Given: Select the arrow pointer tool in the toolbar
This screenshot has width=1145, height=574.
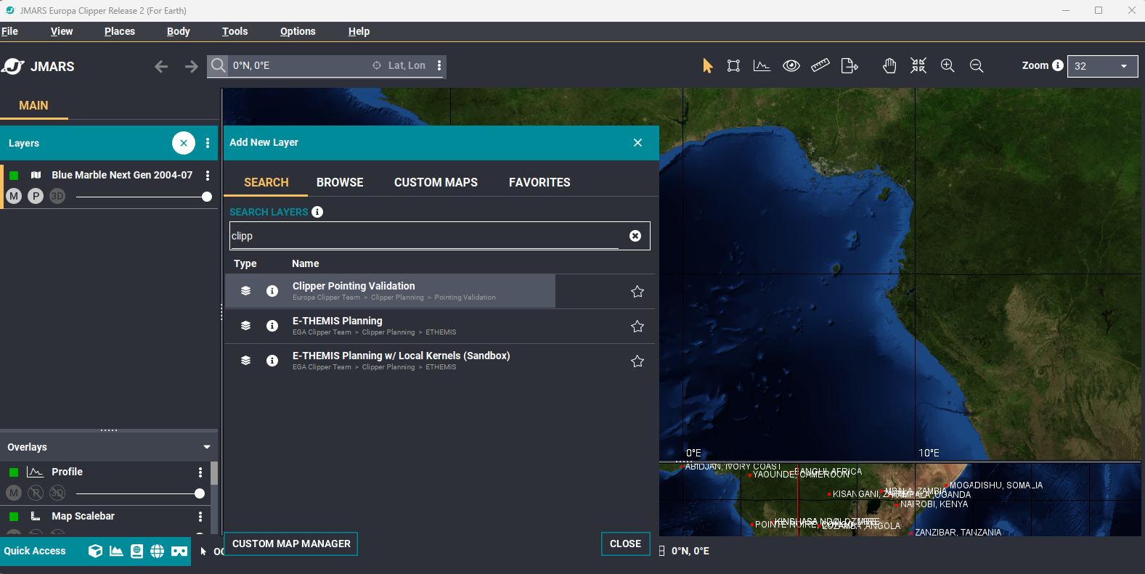Looking at the screenshot, I should pos(708,66).
